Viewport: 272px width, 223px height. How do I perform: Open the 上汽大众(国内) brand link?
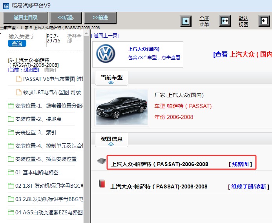(x=144, y=49)
